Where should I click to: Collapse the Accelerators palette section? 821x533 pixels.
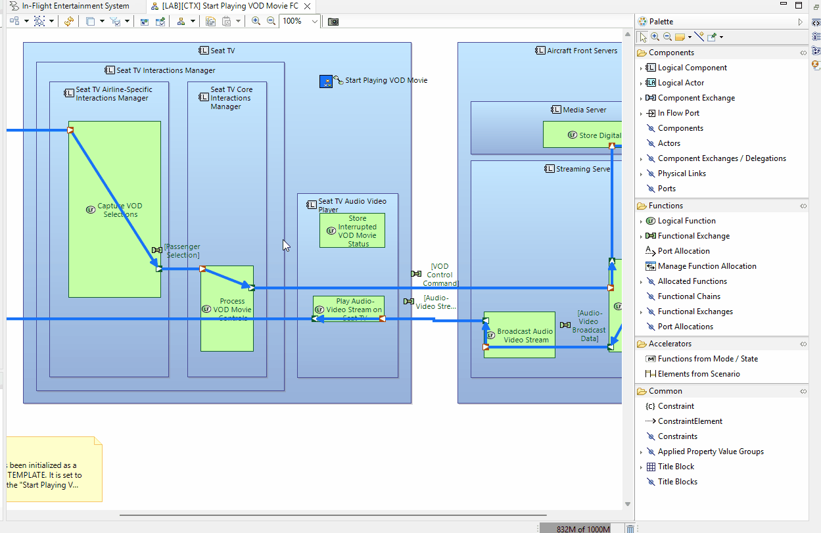click(670, 344)
